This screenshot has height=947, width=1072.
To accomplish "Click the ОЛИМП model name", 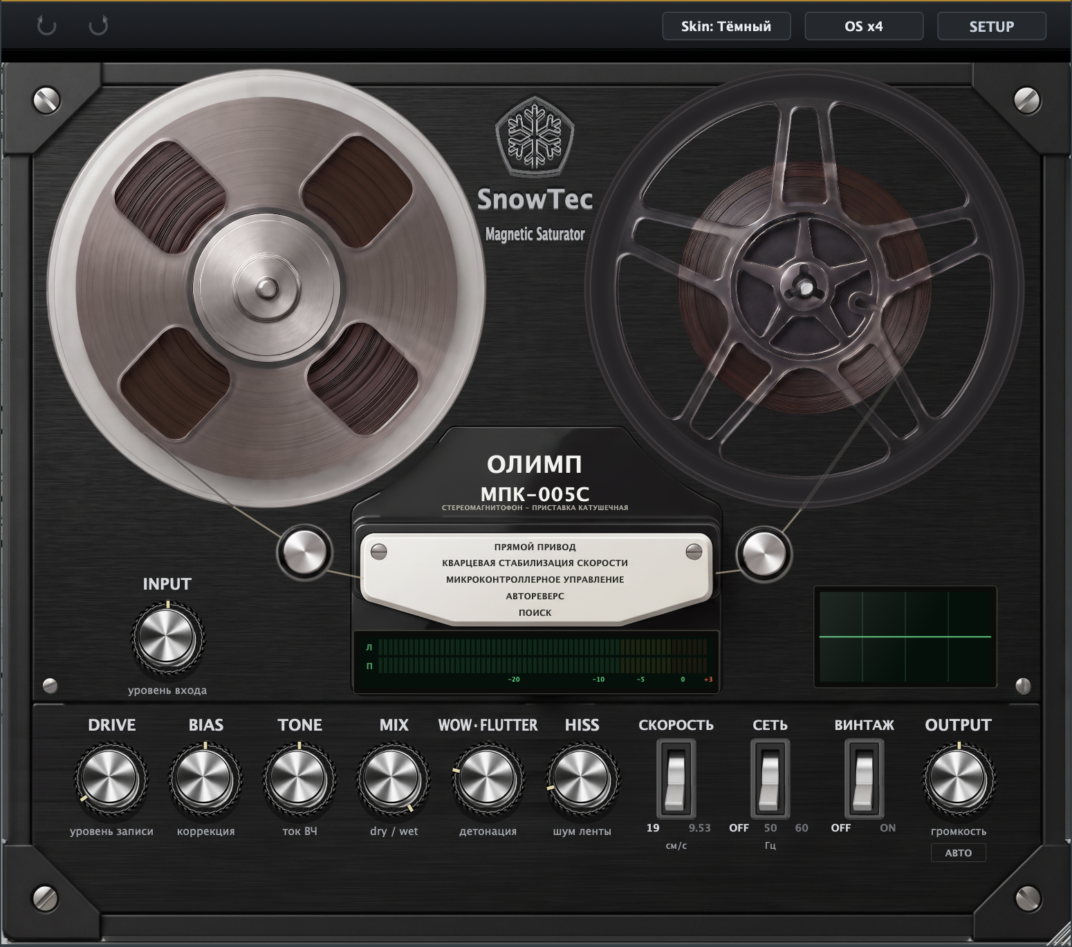I will coord(535,465).
